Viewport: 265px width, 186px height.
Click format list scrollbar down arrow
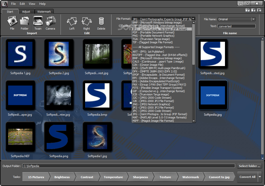[194, 121]
